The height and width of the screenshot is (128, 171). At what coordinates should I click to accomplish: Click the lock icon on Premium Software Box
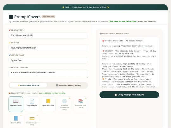70,98
